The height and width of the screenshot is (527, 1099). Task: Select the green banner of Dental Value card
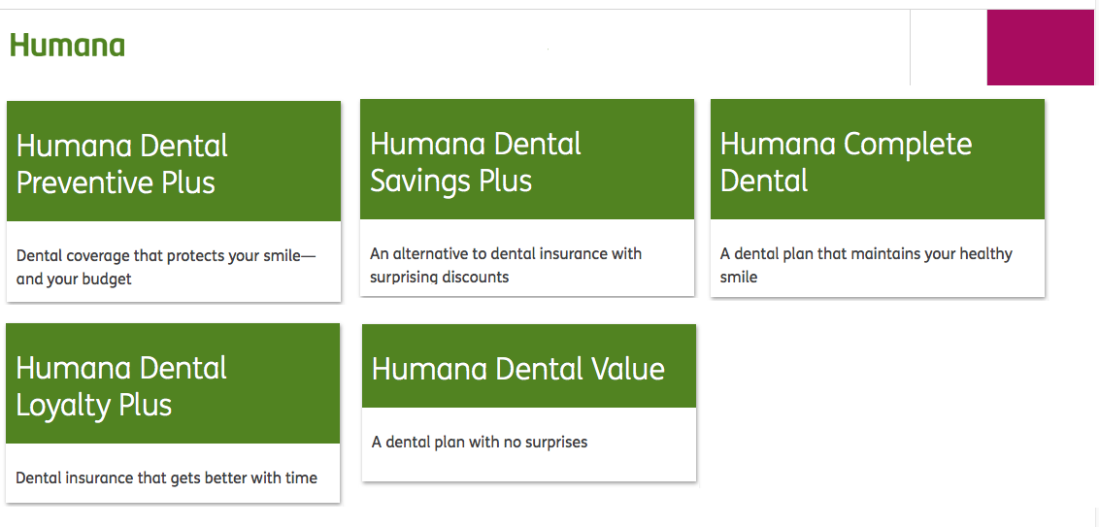pos(529,366)
